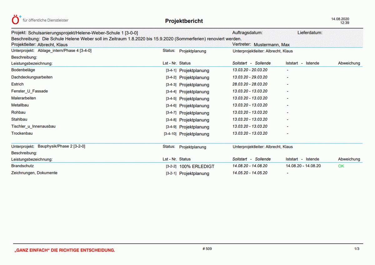Click the 100% ERLEDIGT status

click(197, 167)
